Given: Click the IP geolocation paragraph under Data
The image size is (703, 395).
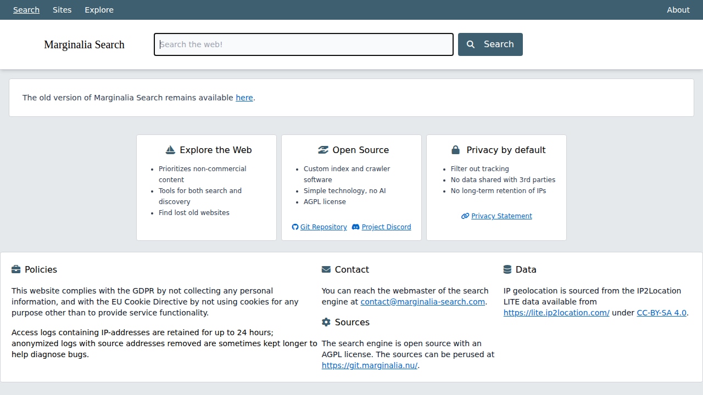Looking at the screenshot, I should [x=596, y=302].
